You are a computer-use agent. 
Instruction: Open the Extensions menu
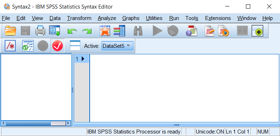point(218,18)
